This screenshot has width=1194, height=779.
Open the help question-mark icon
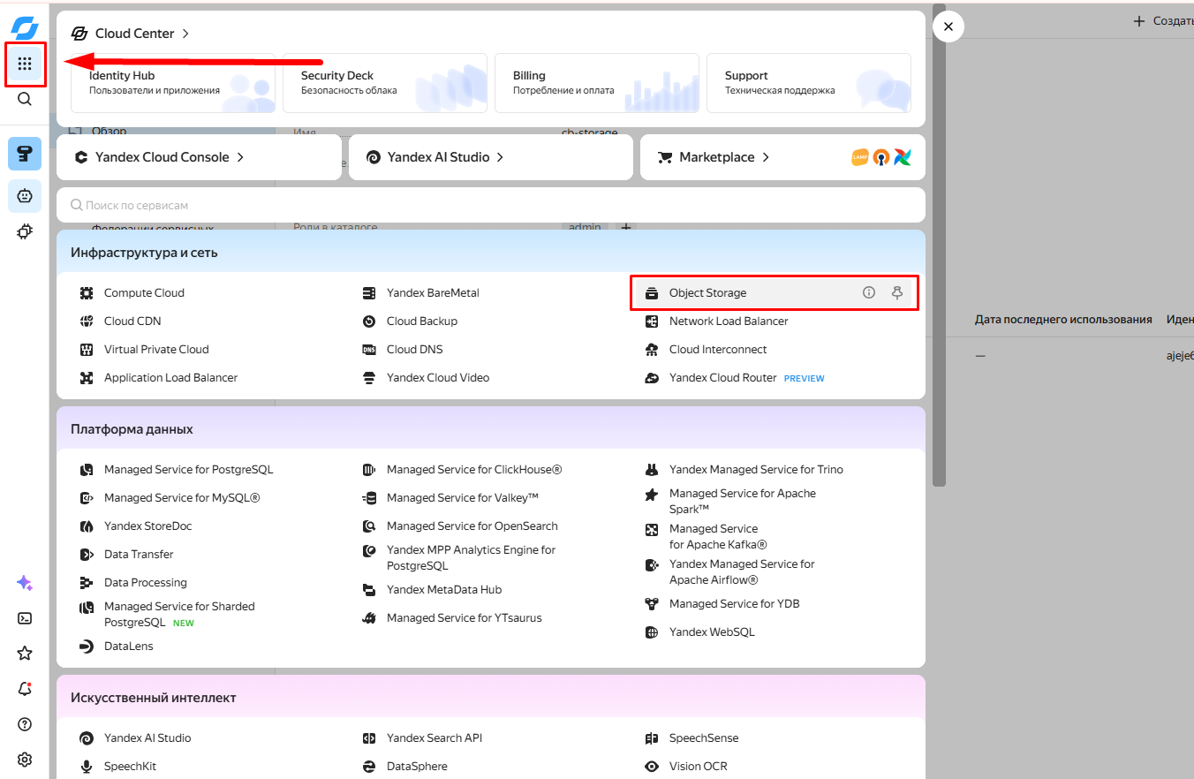(25, 724)
